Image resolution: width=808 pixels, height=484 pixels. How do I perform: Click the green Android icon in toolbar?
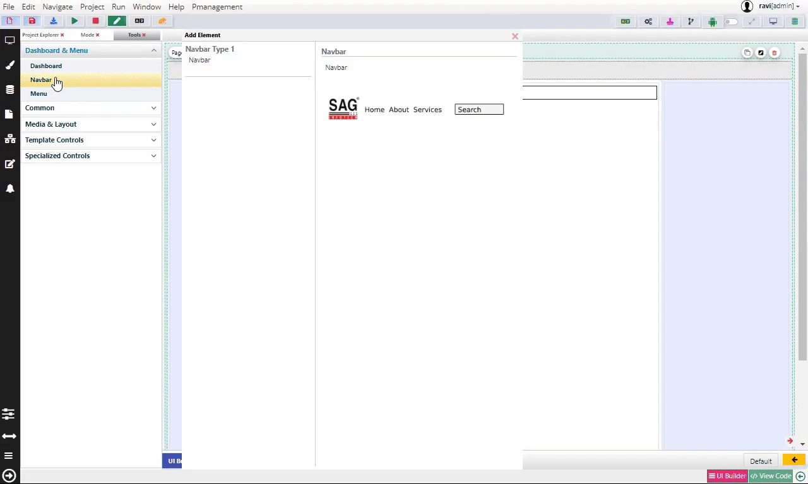click(712, 21)
